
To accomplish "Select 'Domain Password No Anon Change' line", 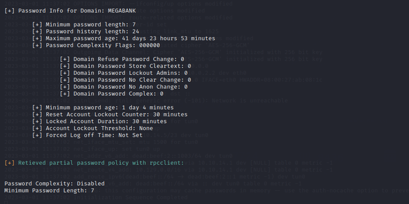I will [123, 87].
